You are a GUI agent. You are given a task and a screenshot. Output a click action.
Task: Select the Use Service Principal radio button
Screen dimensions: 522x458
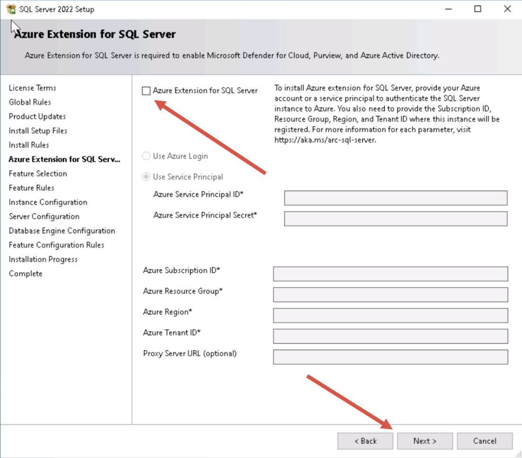click(146, 176)
